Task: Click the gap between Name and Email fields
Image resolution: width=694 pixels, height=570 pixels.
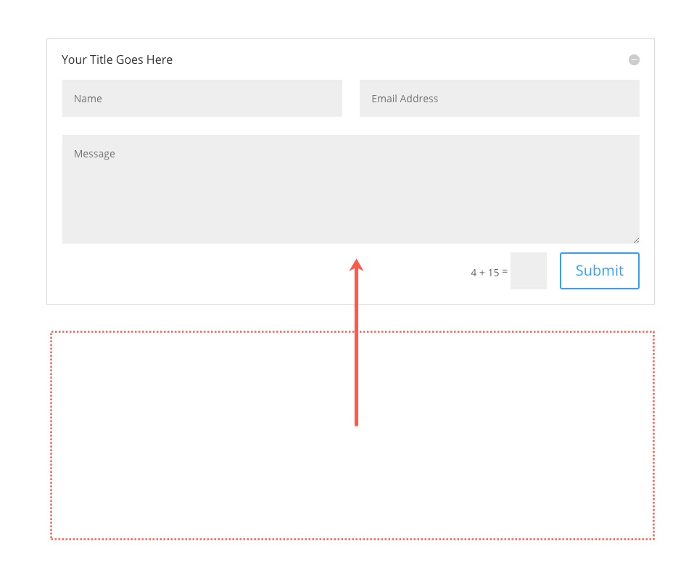Action: 351,99
